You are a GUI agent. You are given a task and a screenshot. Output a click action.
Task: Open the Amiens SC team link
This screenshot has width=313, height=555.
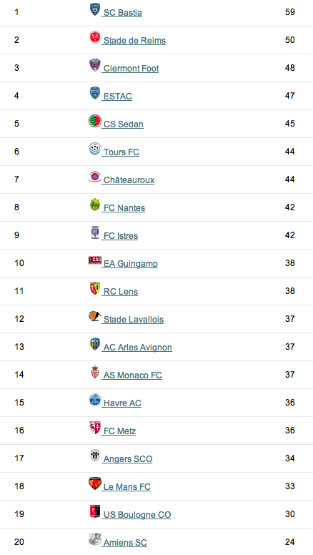coord(125,543)
